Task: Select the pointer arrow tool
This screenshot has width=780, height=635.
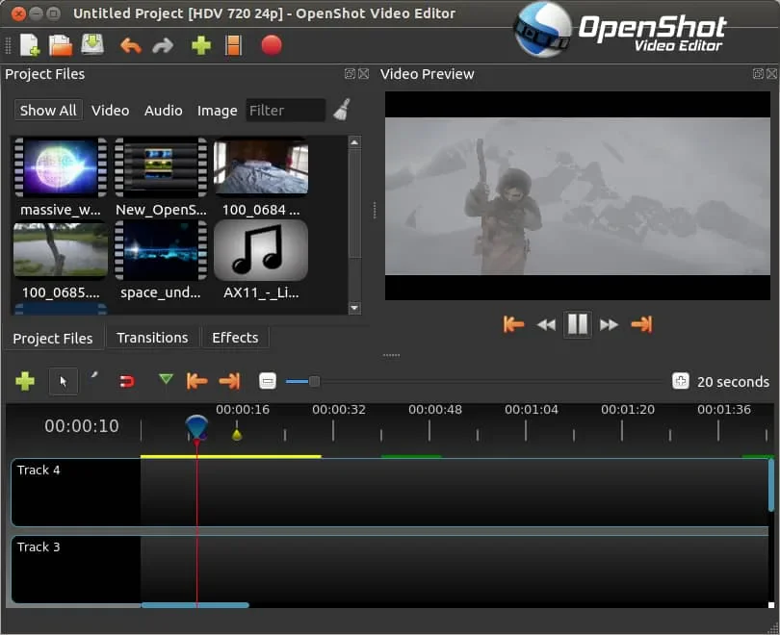Action: click(x=64, y=382)
